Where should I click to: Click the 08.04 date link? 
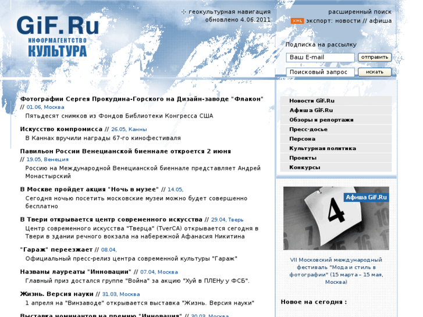pyautogui.click(x=109, y=250)
